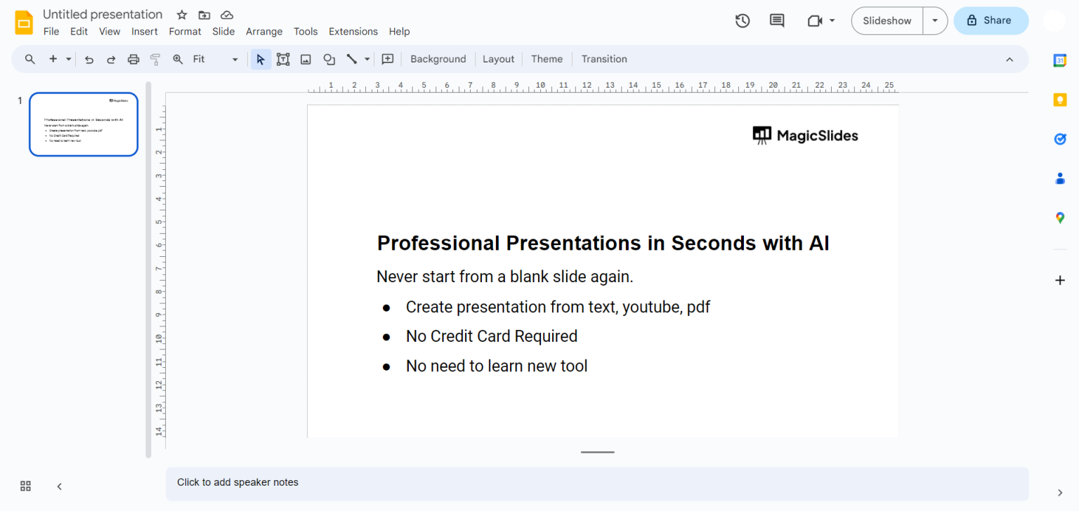
Task: Open version history clock icon
Action: (743, 20)
